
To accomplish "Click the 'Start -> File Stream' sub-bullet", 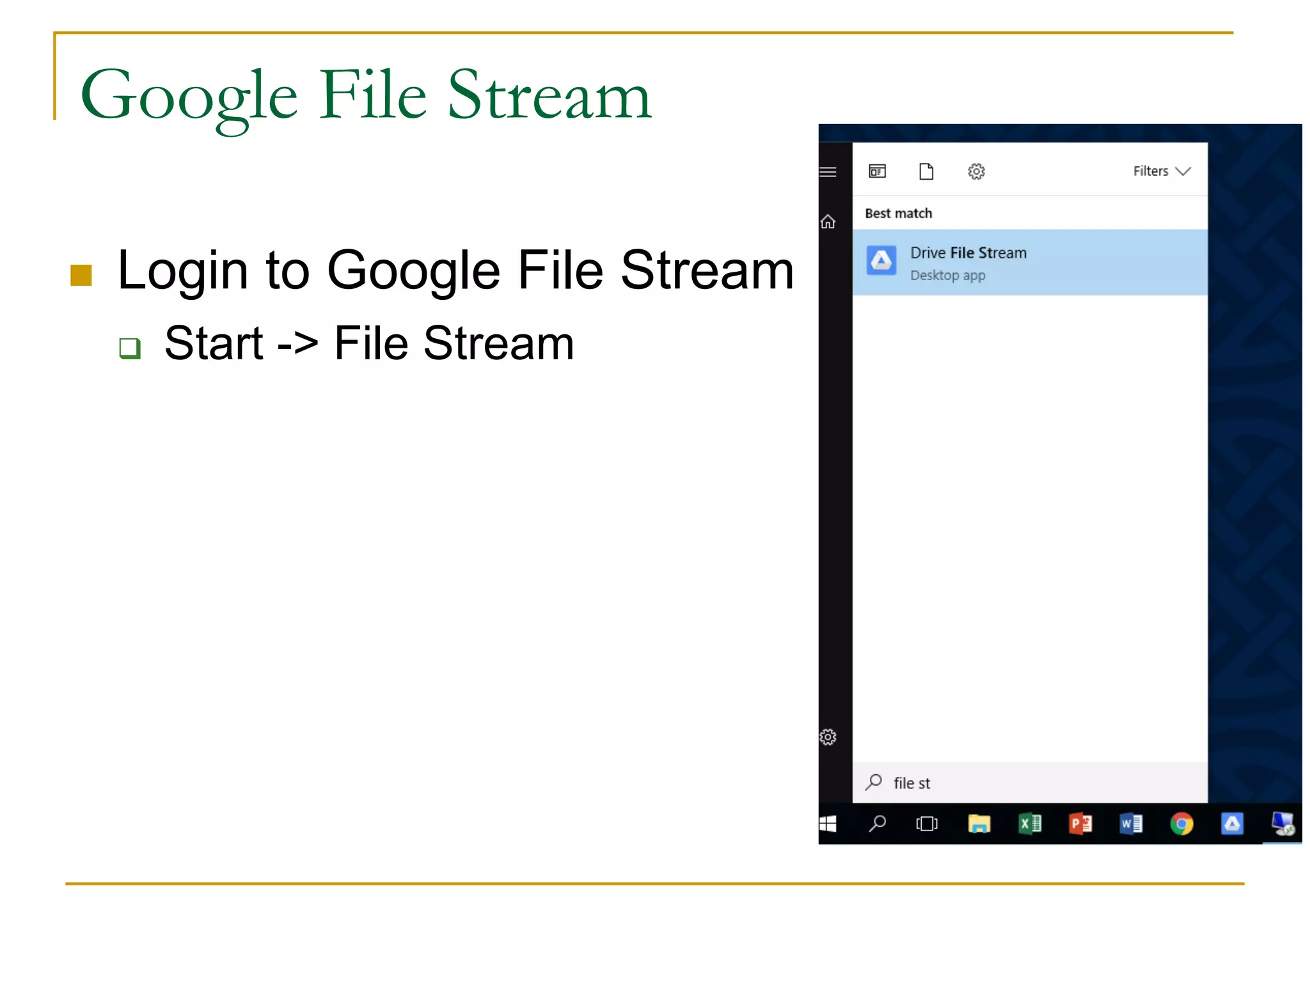I will (x=369, y=343).
